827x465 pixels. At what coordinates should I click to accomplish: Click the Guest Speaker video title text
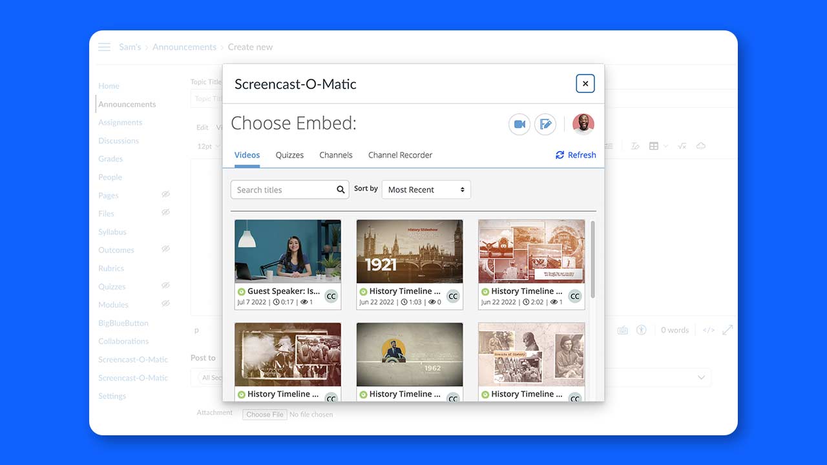(x=284, y=291)
